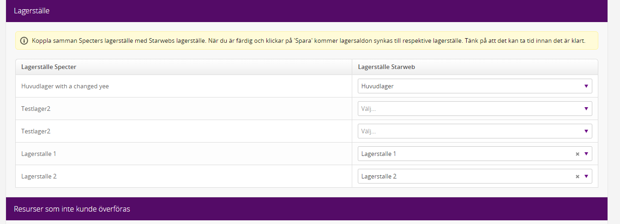Image resolution: width=620 pixels, height=224 pixels.
Task: Select the Lagerstalle 1 Starweb field
Action: coord(475,154)
